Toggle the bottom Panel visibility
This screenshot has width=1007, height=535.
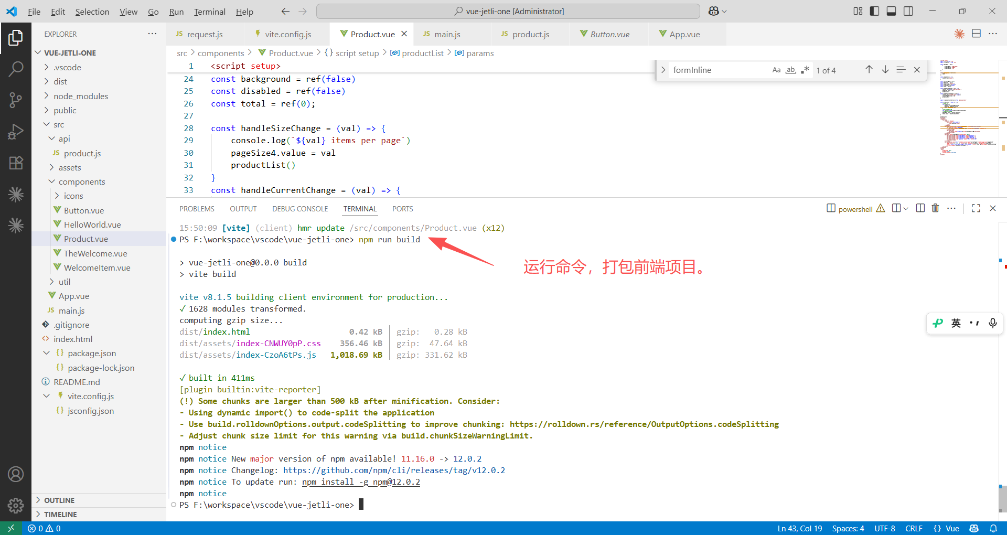point(891,11)
